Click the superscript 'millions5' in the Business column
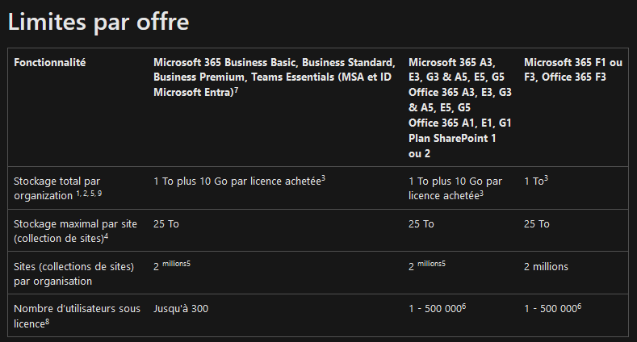The image size is (637, 342). [176, 264]
